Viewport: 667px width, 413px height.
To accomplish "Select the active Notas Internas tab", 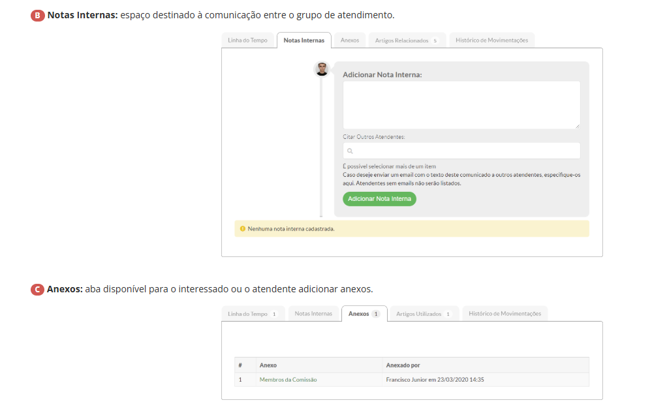I will [303, 40].
